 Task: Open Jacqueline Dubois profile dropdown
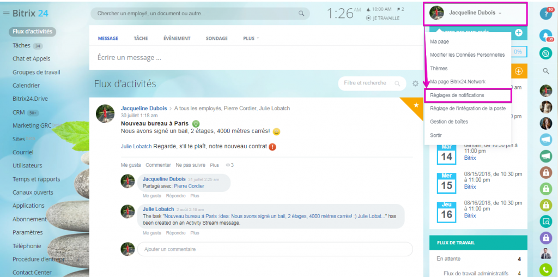475,13
